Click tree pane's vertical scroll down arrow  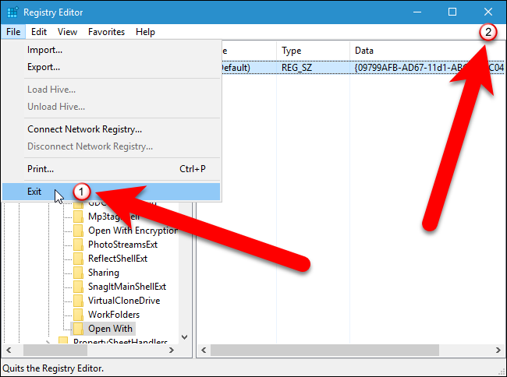pos(185,337)
